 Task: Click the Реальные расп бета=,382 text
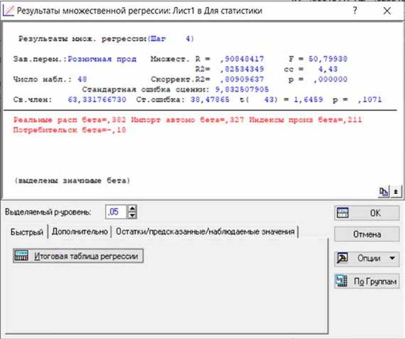70,120
